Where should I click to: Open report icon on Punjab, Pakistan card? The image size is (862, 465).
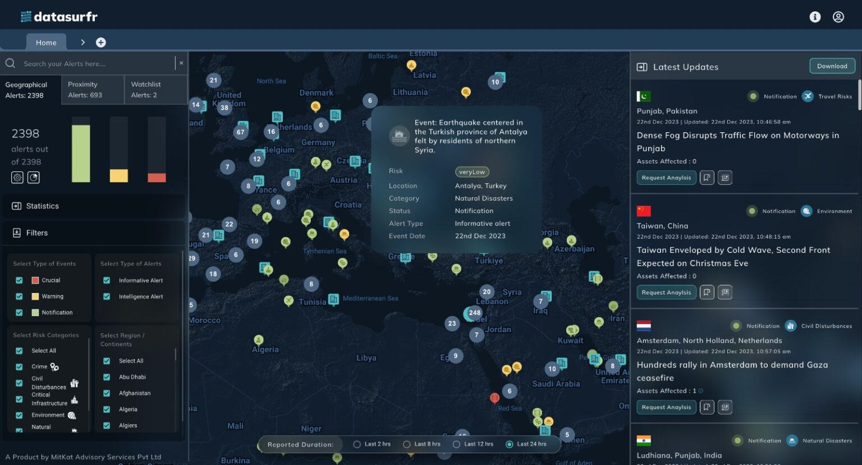pos(725,178)
